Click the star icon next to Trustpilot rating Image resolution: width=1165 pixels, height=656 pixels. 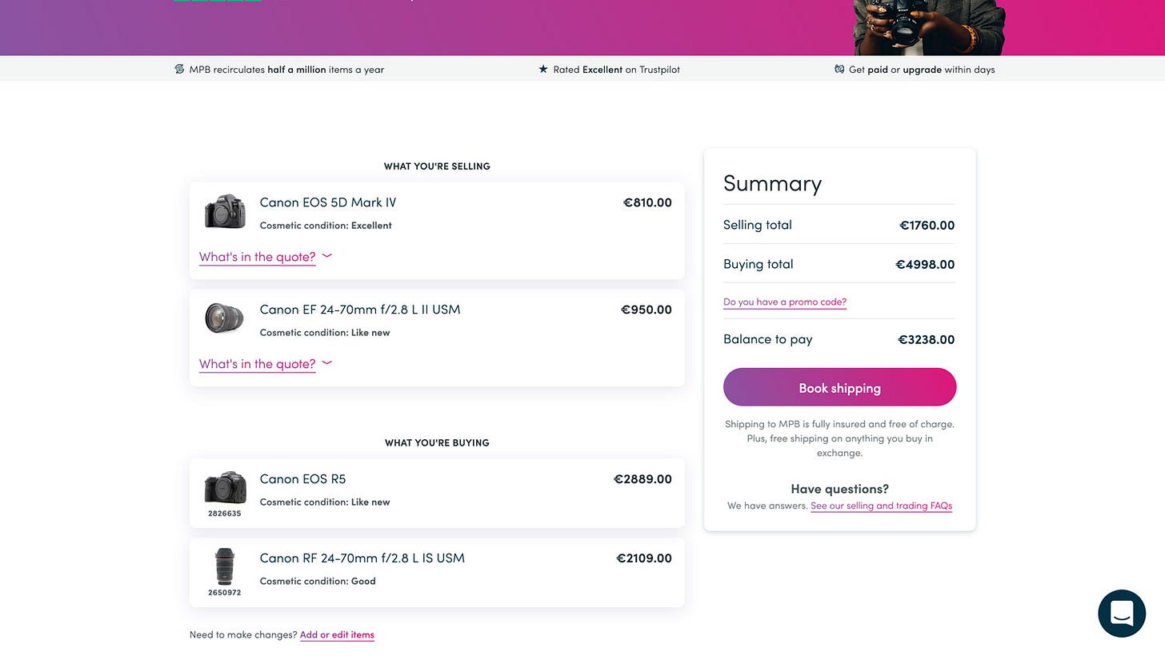pyautogui.click(x=544, y=70)
